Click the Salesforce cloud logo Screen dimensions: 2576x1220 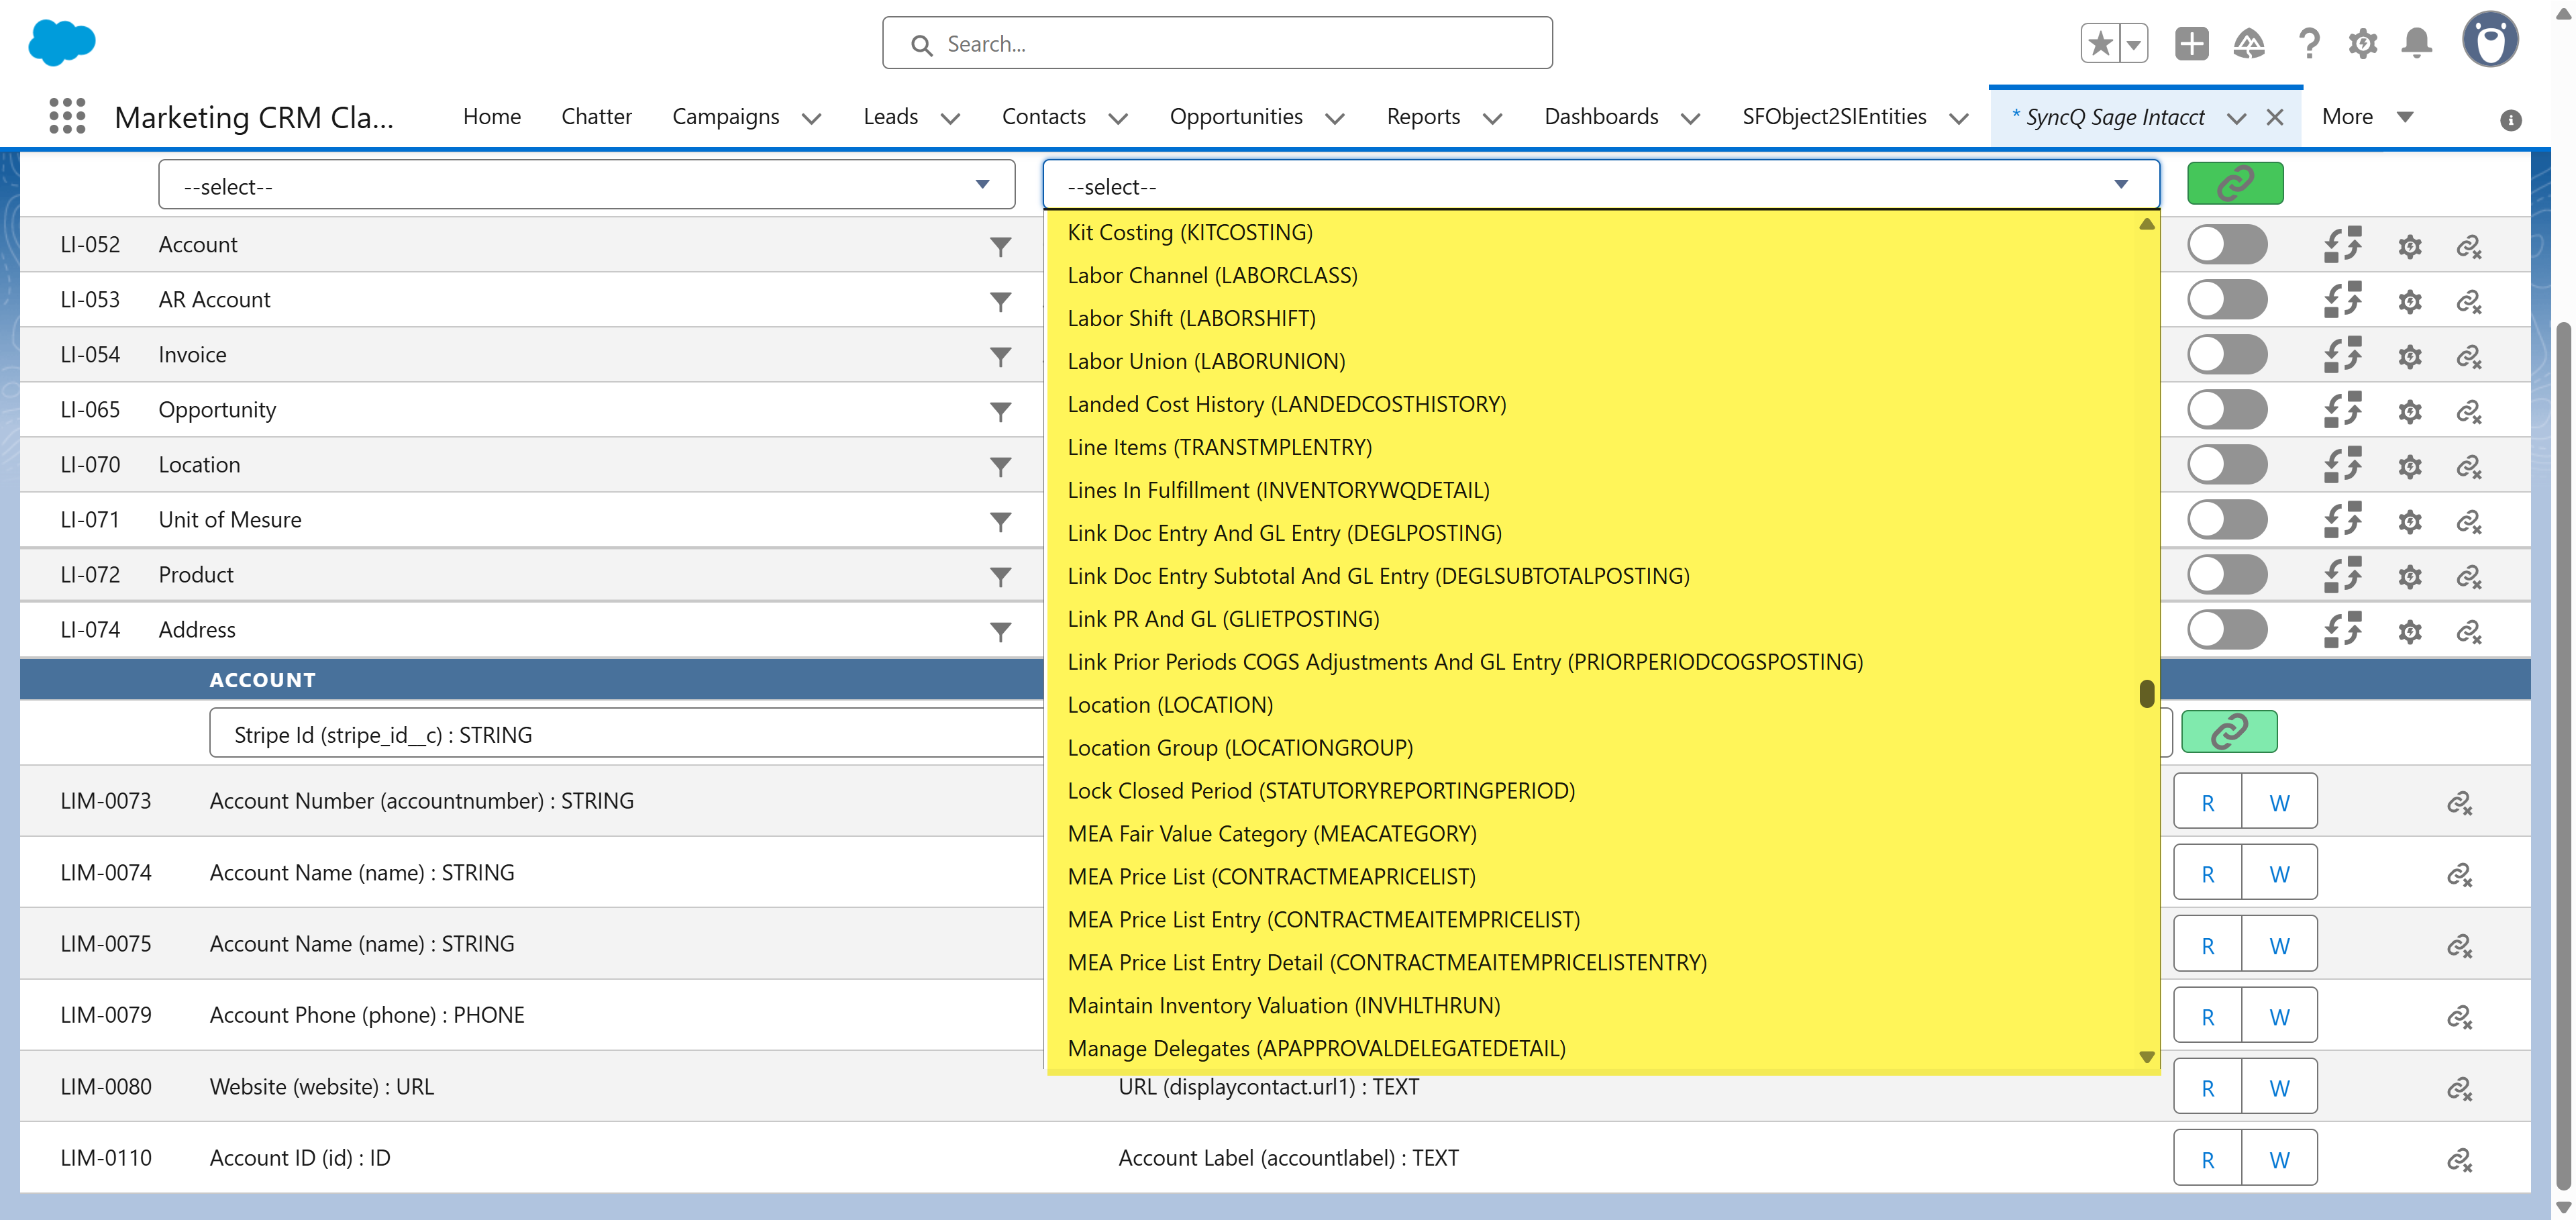coord(62,42)
